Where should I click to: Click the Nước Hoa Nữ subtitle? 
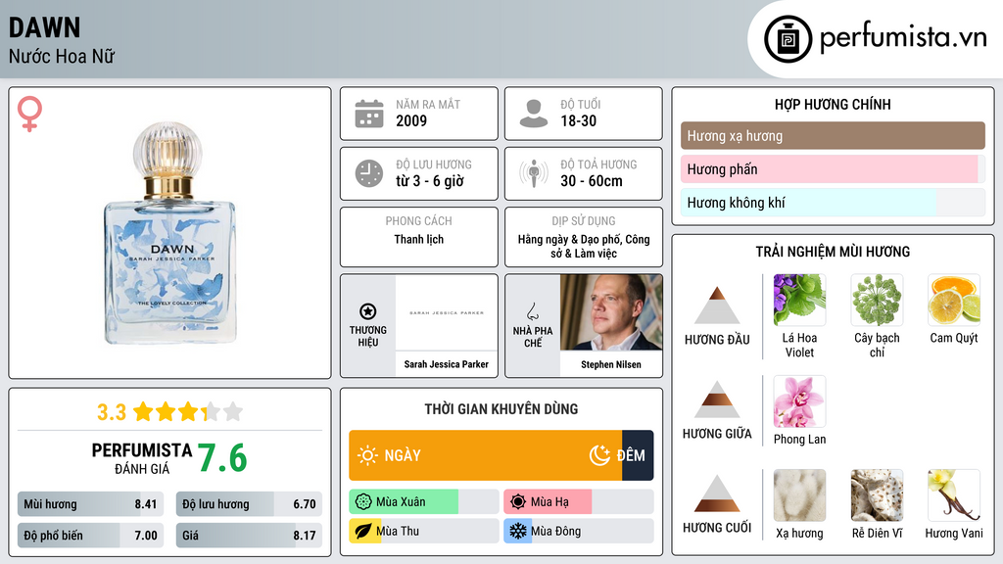pos(62,56)
